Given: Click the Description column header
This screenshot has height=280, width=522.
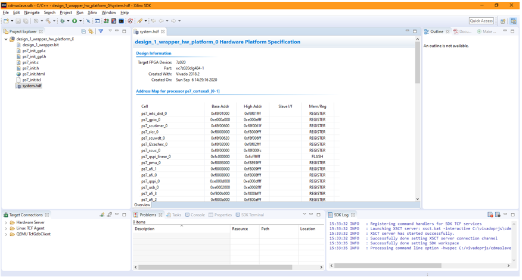Looking at the screenshot, I should point(181,229).
